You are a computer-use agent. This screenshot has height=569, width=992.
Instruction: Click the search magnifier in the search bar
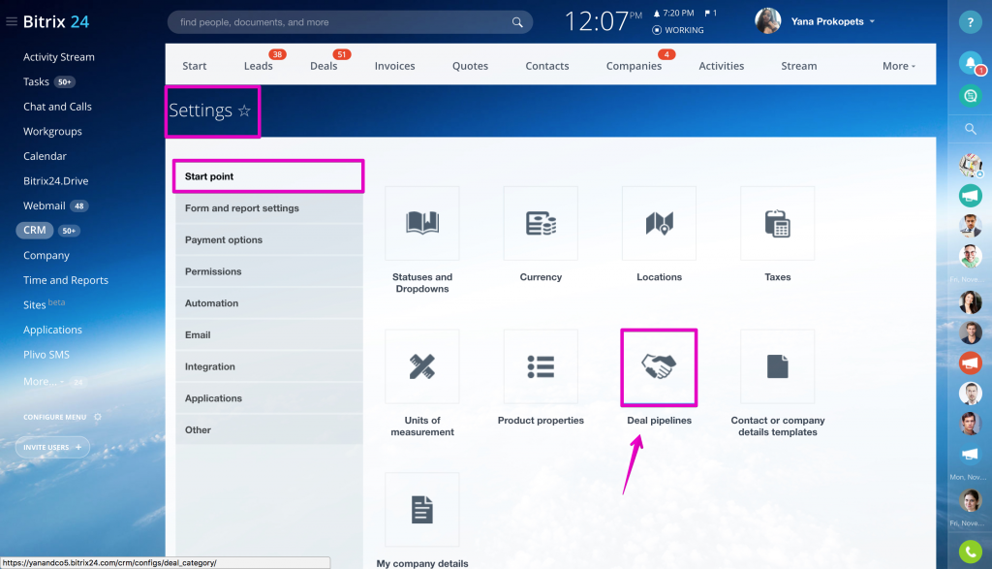coord(517,22)
